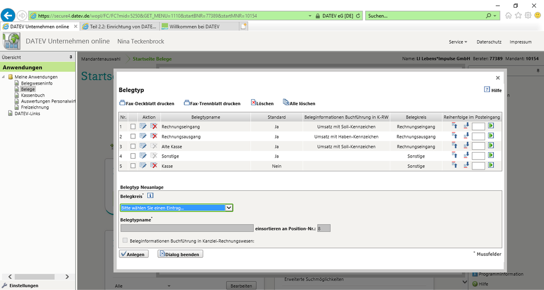Close the Belegtyp dialog with X
544x290 pixels.
tap(498, 78)
